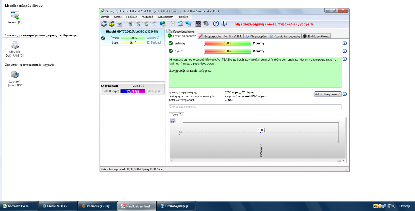This screenshot has height=211, width=415.
Task: Click green status icon in Hitachi disk panel
Action: (x=103, y=38)
